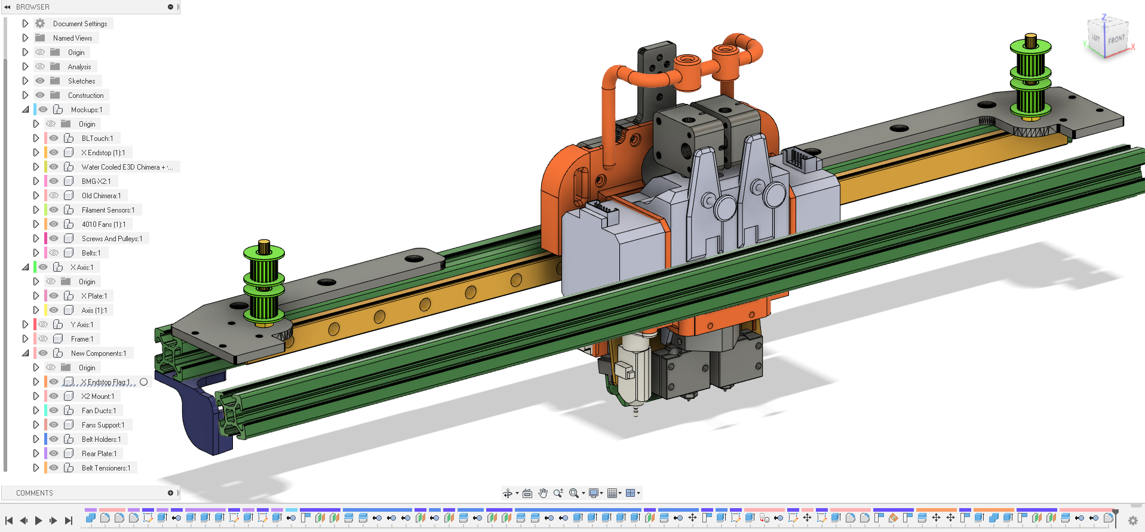This screenshot has height=532, width=1145.
Task: Select the Belt Holders:1 row
Action: click(86, 439)
